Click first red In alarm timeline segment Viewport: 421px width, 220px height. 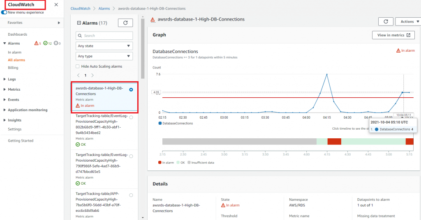[334, 142]
